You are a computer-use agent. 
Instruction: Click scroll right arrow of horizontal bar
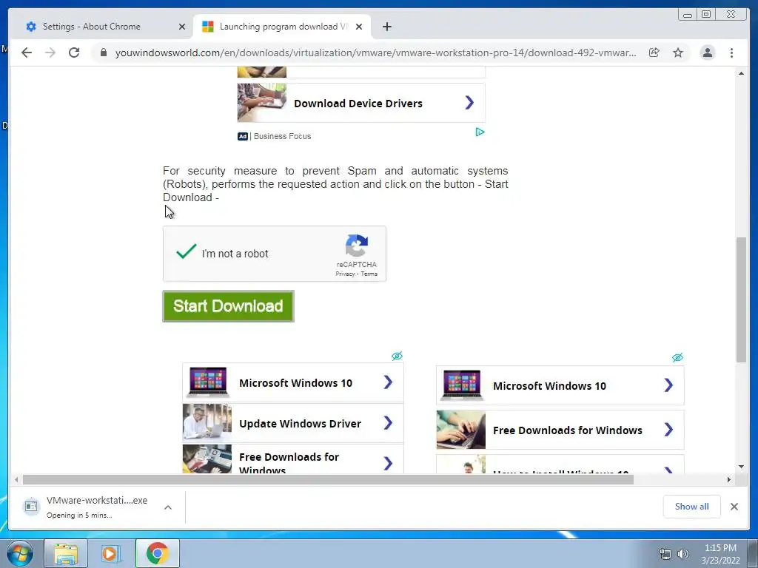729,479
